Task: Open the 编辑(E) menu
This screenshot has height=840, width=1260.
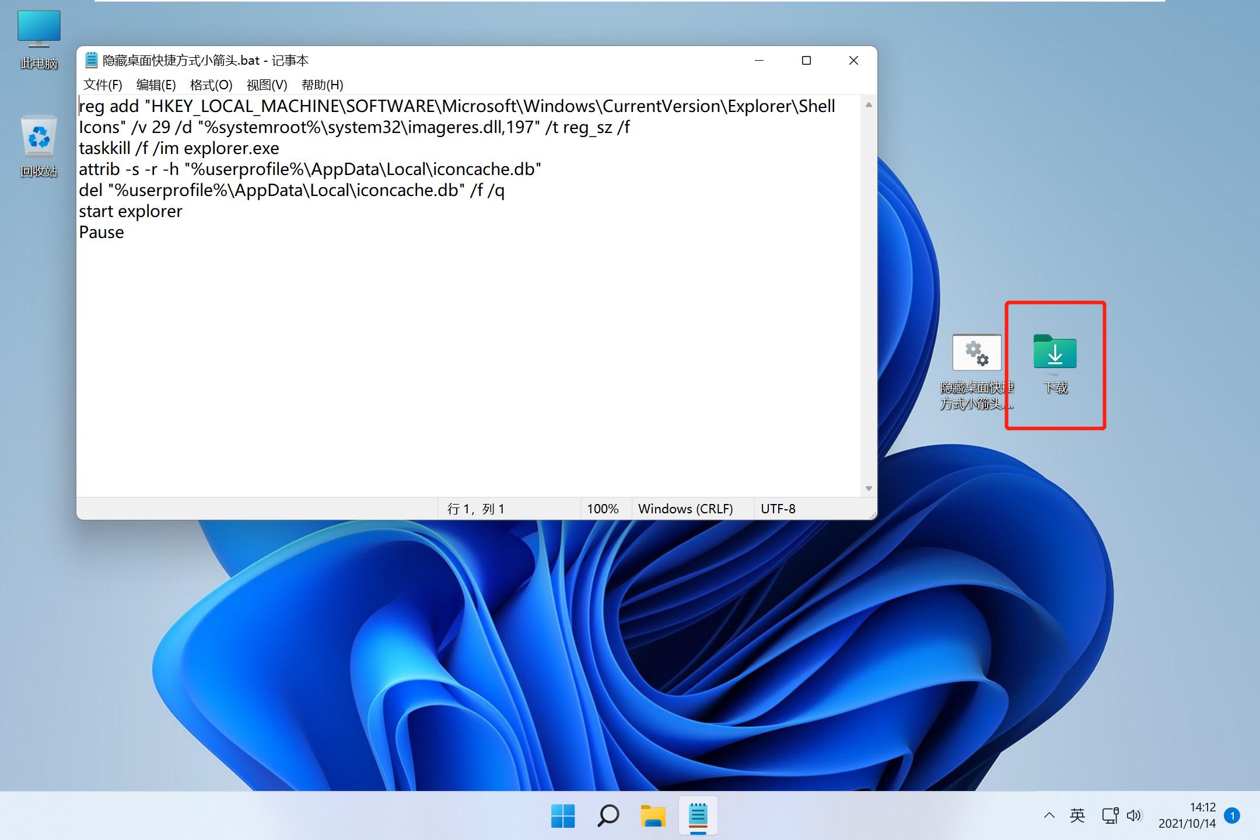Action: click(x=156, y=85)
